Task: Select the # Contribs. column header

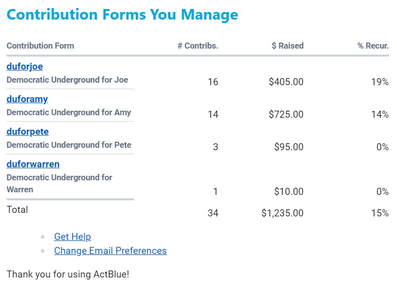Action: (198, 46)
